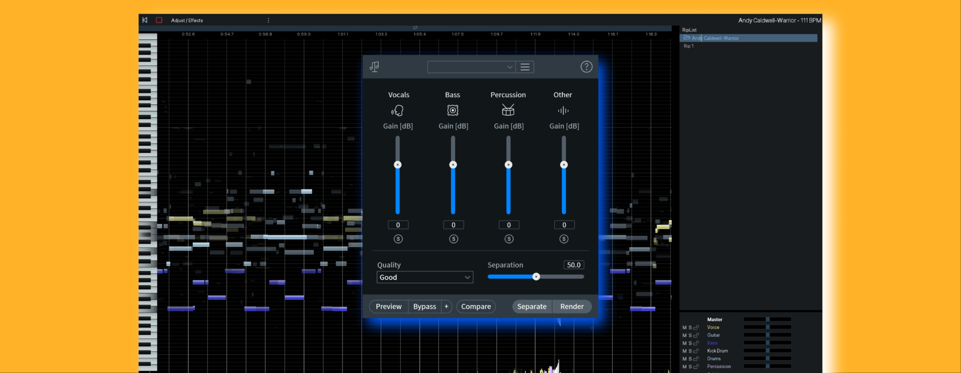Click the Render button
This screenshot has width=961, height=373.
click(572, 306)
